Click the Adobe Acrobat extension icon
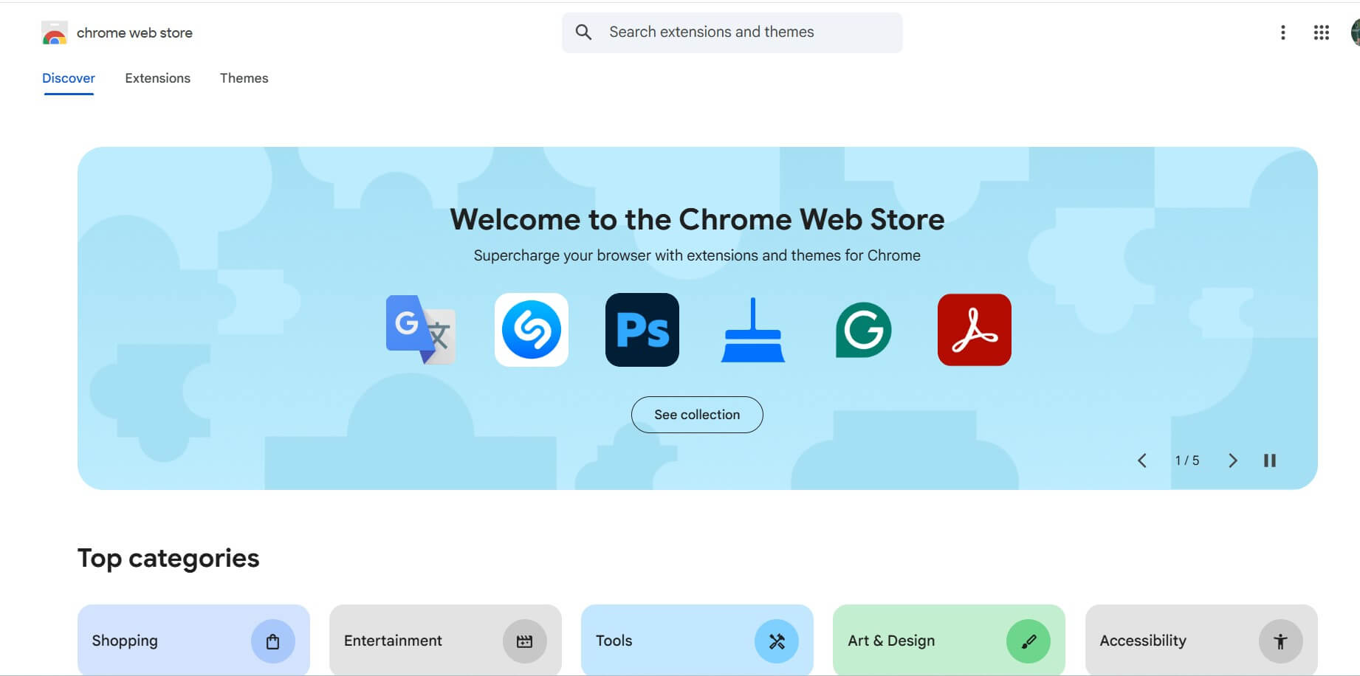 [x=975, y=330]
